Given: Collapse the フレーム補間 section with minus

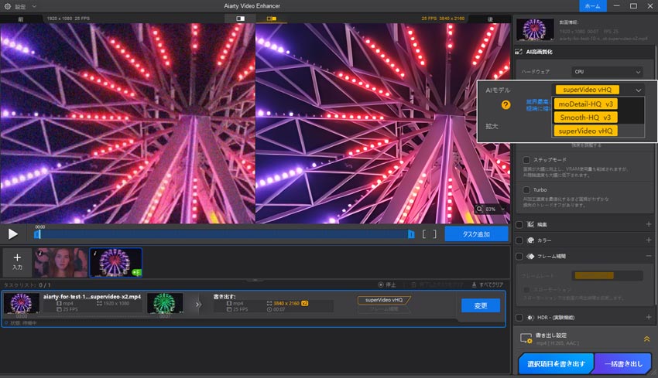Looking at the screenshot, I should 649,256.
